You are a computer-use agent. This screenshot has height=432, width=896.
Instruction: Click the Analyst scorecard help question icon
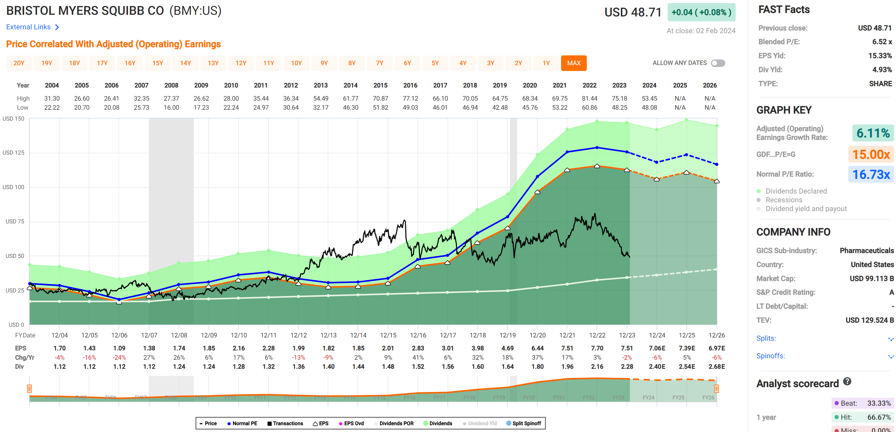point(847,382)
